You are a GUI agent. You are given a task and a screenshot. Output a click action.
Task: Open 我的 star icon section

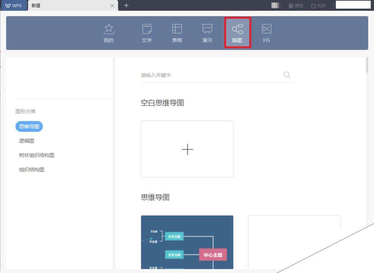click(108, 33)
